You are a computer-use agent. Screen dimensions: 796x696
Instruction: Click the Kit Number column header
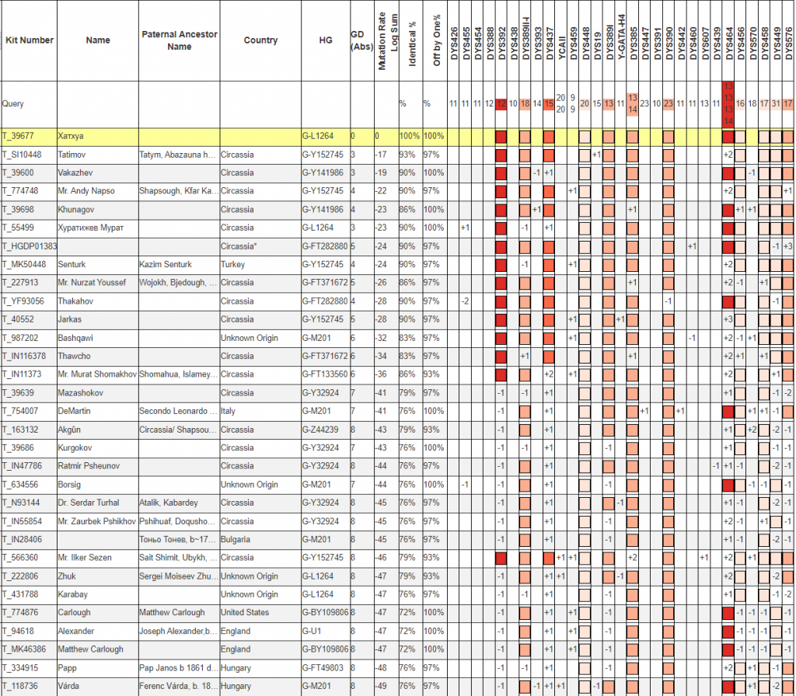(29, 40)
